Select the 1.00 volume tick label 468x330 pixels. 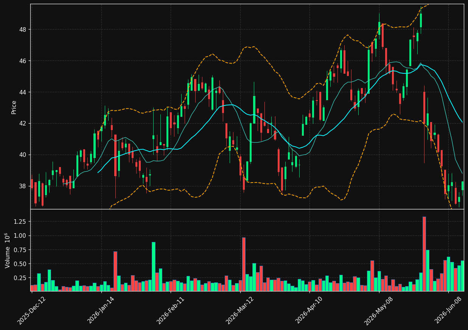21,235
